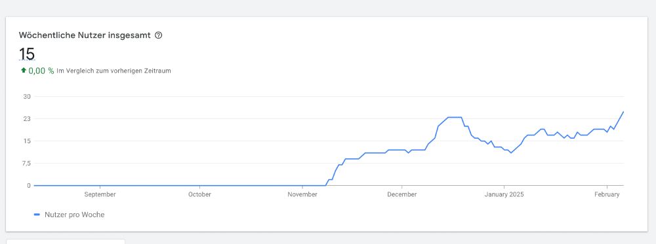Click the 23 value on the y-axis
This screenshot has height=244, width=656.
click(x=27, y=119)
